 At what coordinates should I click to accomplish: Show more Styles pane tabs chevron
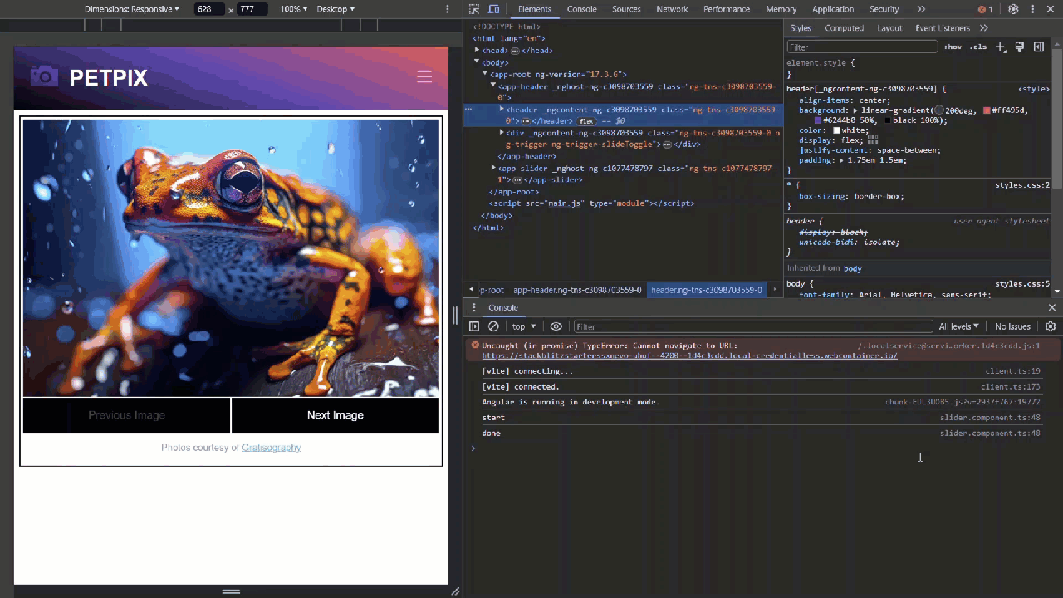click(984, 28)
